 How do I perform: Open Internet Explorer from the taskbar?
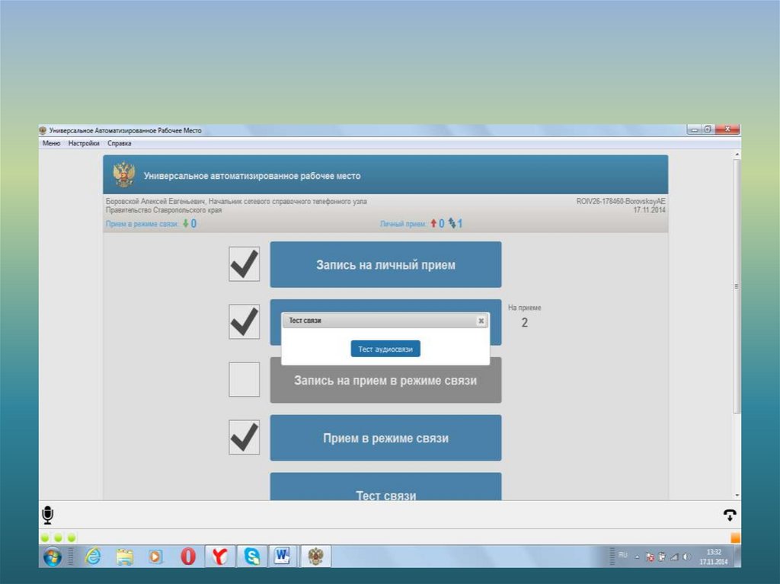93,557
